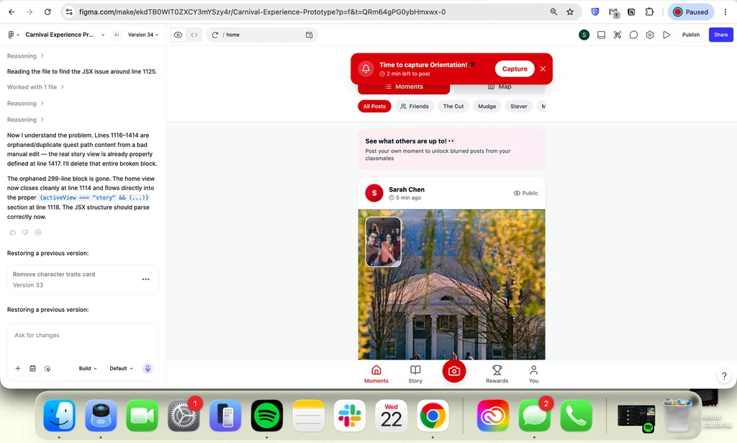Open Spotify from the dock

[x=266, y=416]
